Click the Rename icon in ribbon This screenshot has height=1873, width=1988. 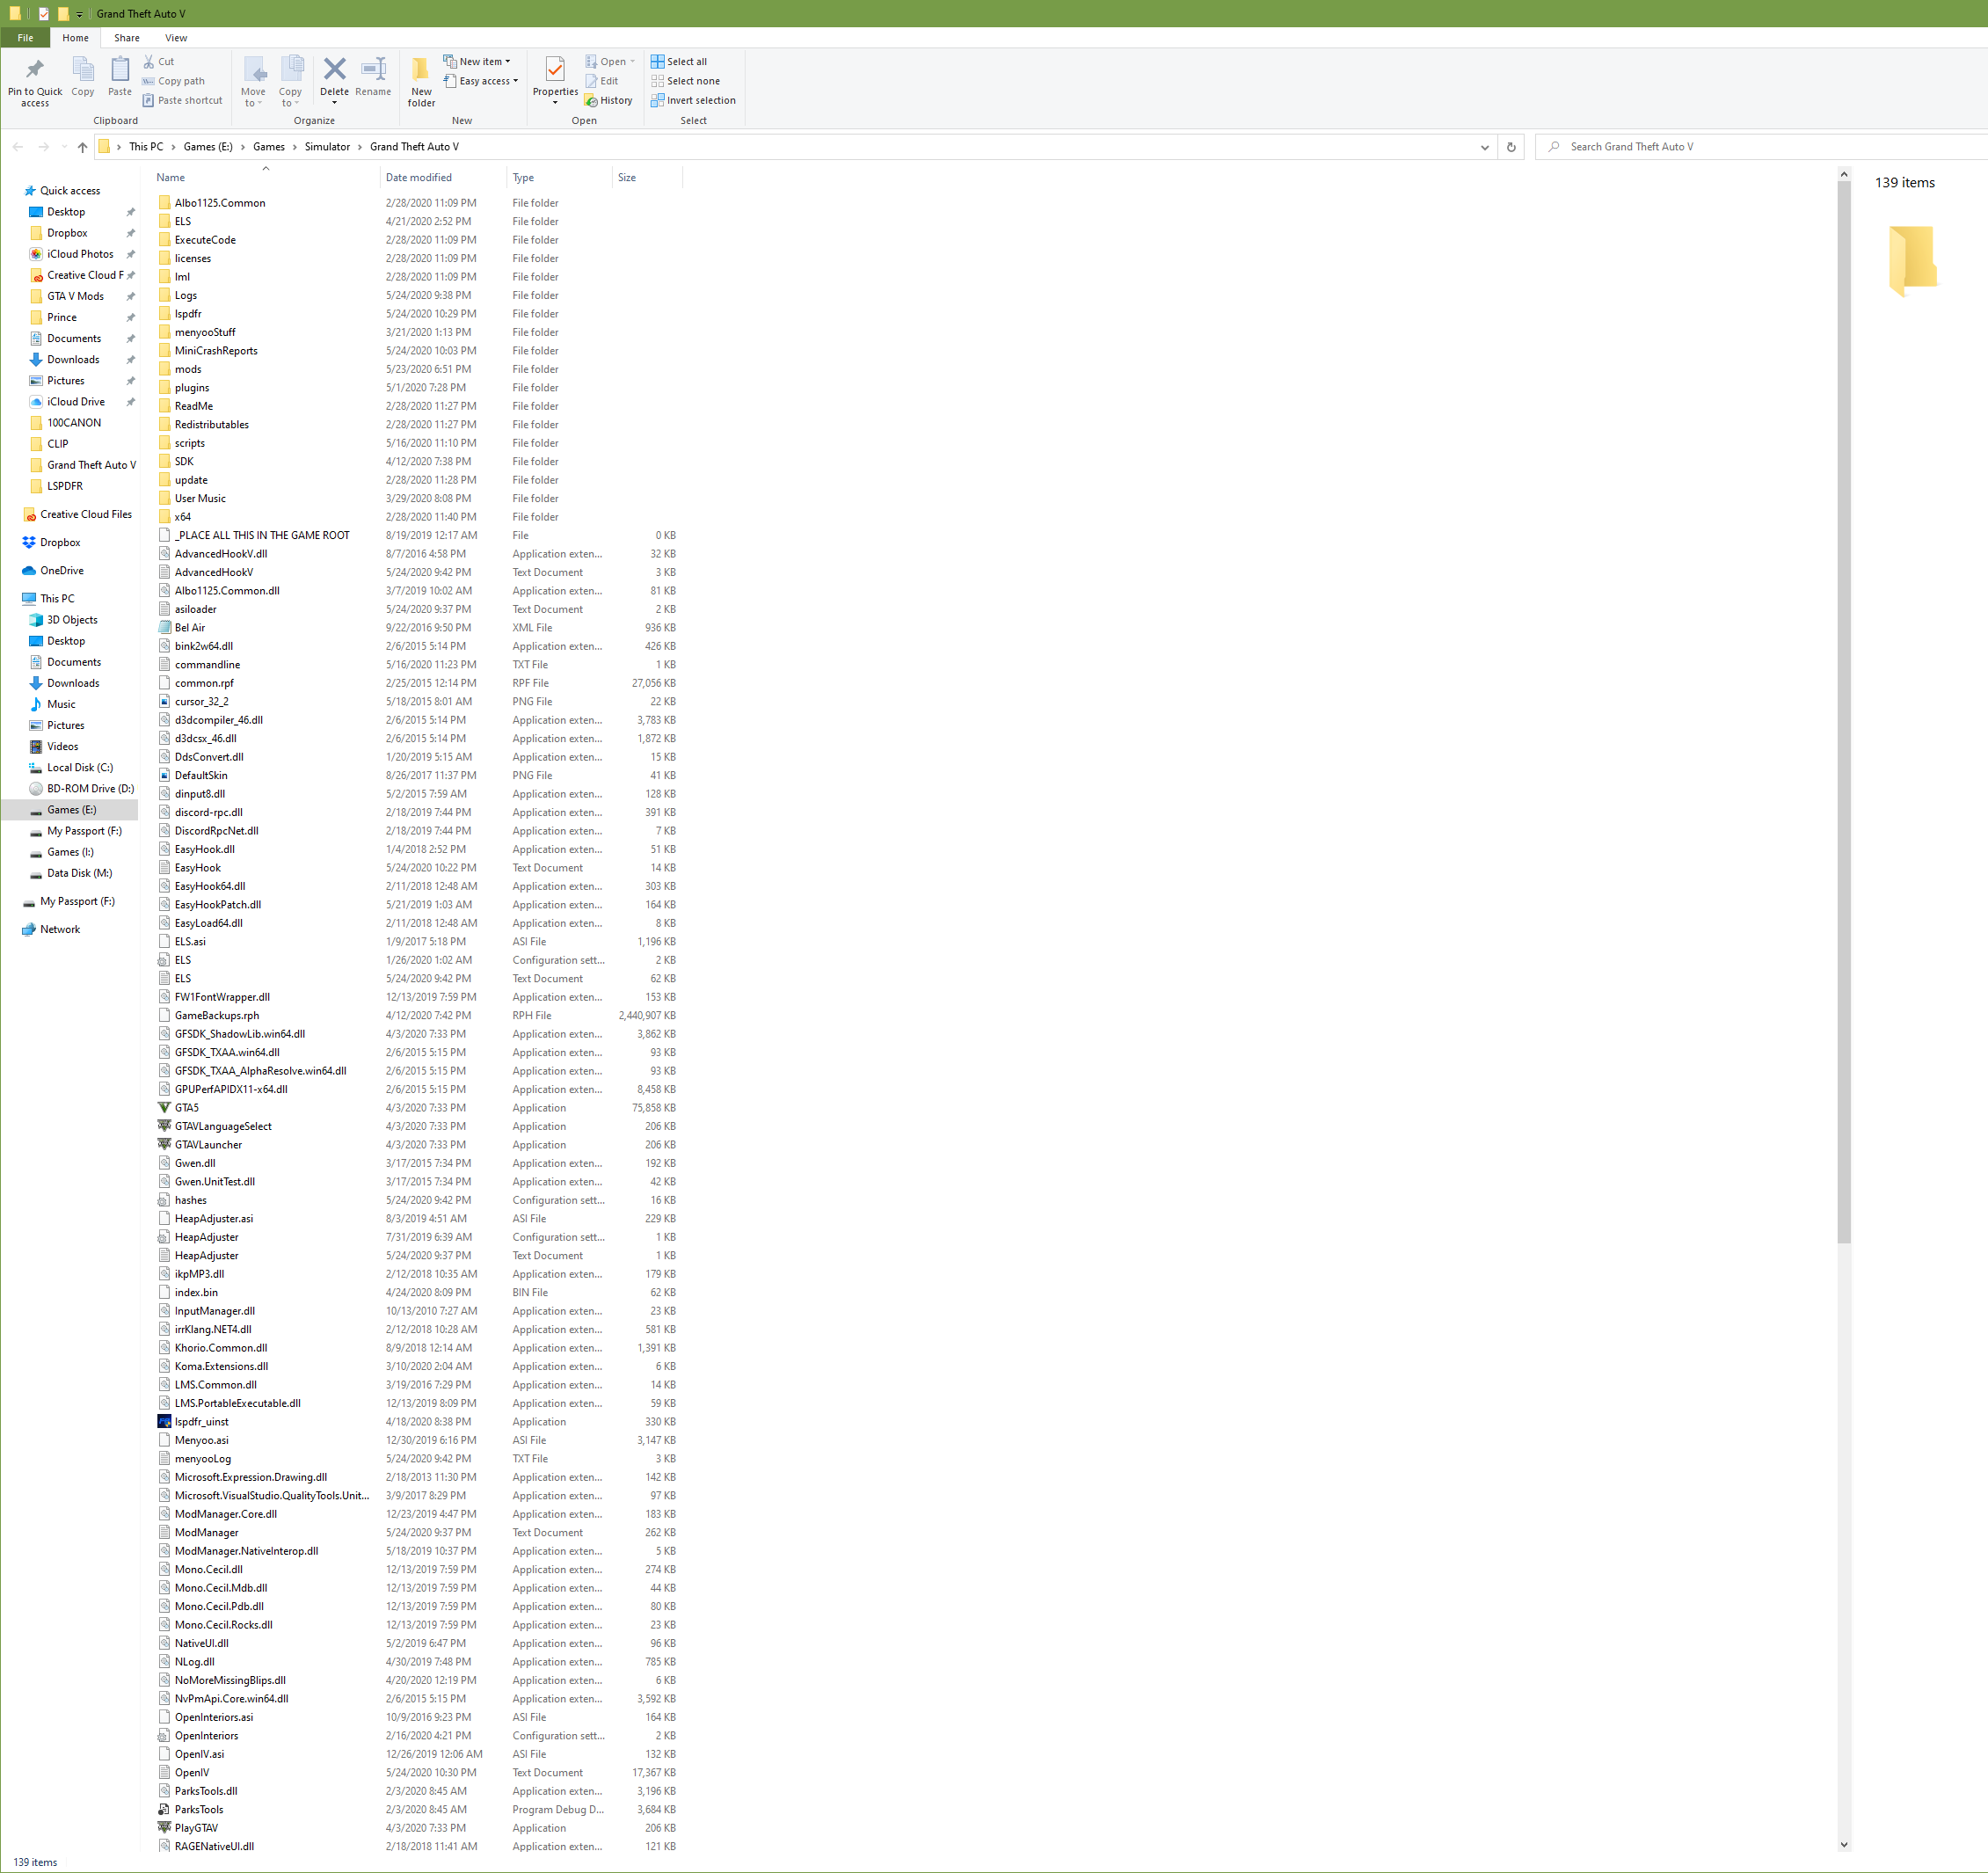coord(373,70)
